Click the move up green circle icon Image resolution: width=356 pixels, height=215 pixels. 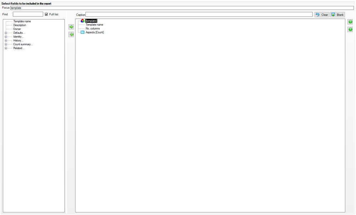(x=350, y=22)
